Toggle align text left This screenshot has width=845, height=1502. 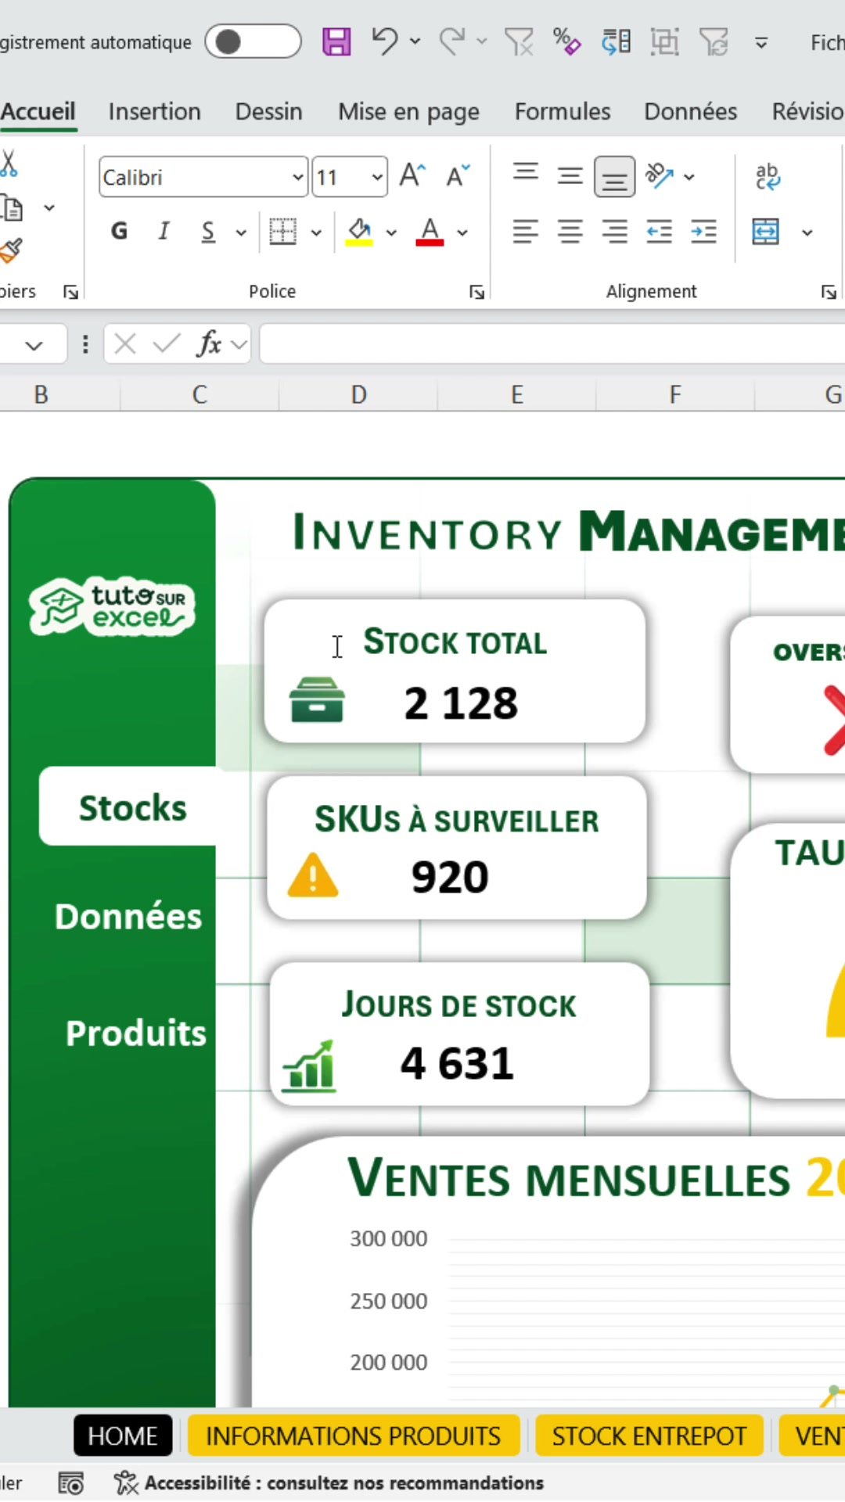[x=526, y=232]
